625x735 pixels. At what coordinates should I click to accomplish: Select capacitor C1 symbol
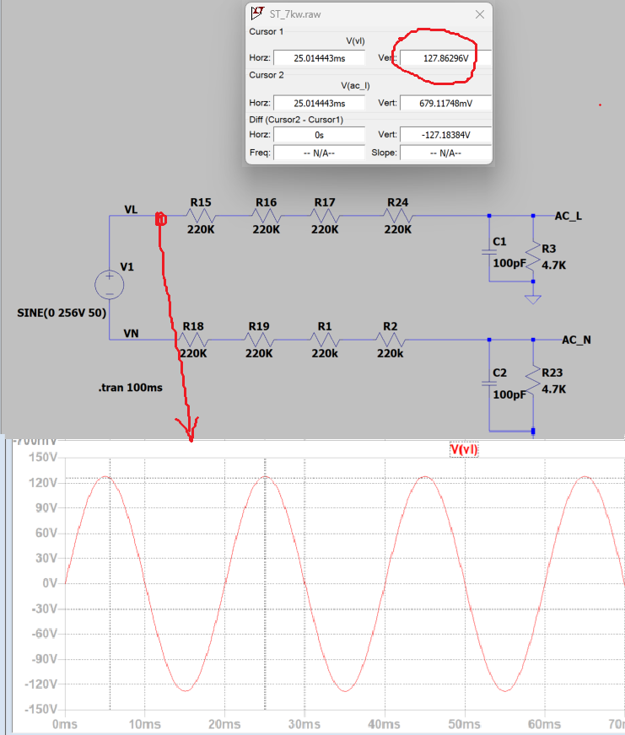[x=489, y=253]
